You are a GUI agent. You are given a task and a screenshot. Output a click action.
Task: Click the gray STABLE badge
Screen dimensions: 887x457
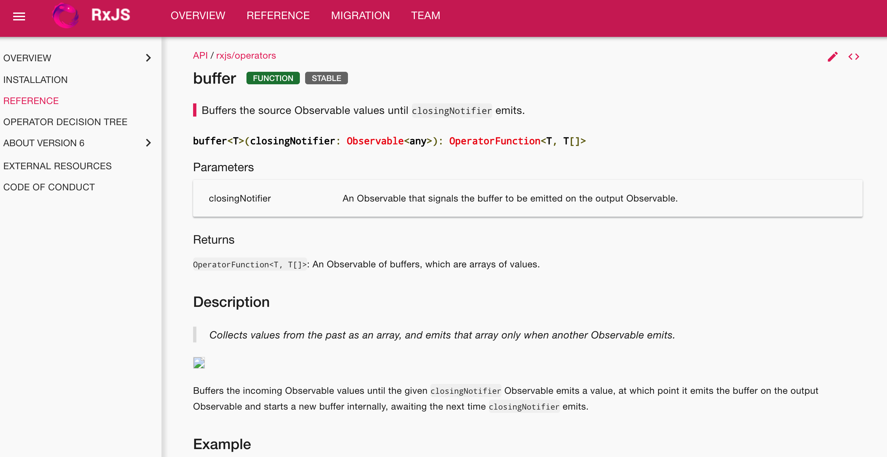point(326,78)
